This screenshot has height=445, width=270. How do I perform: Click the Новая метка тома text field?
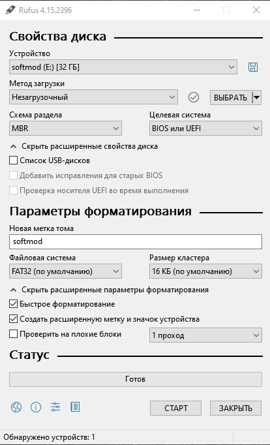point(136,241)
